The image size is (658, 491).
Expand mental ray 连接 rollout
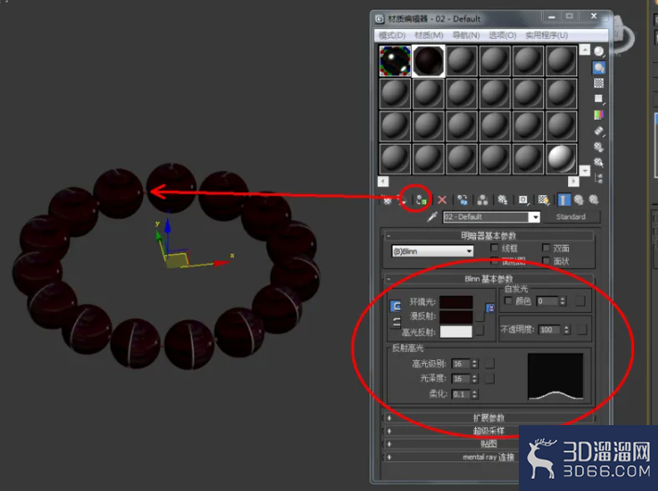(x=488, y=457)
